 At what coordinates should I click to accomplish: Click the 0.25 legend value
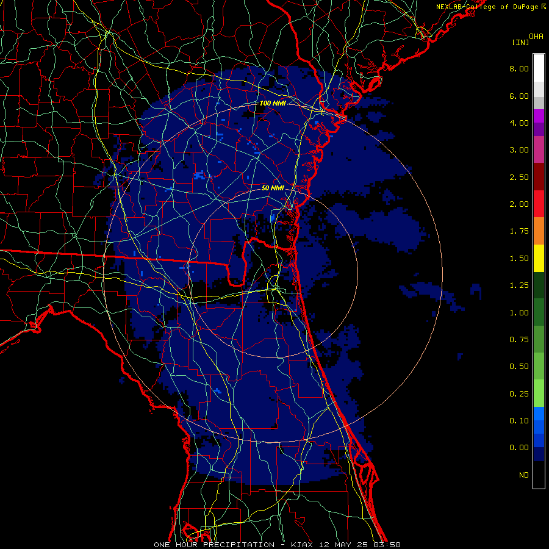tap(519, 394)
